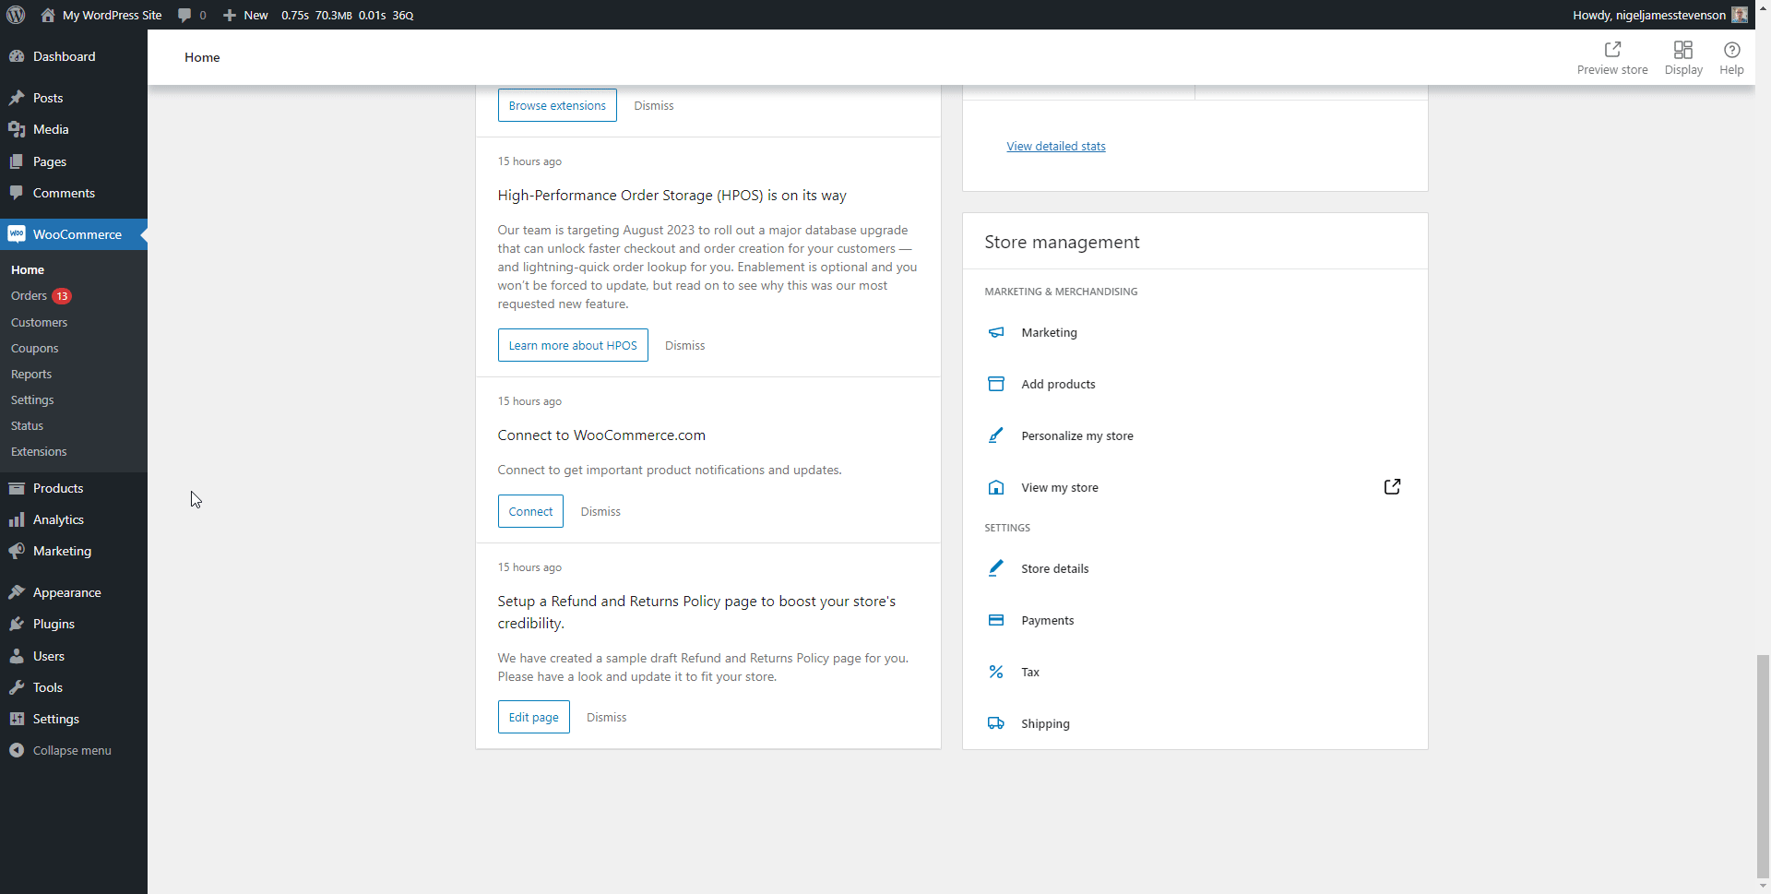Open comments via the admin bar speech bubble
1771x894 pixels.
[x=189, y=15]
